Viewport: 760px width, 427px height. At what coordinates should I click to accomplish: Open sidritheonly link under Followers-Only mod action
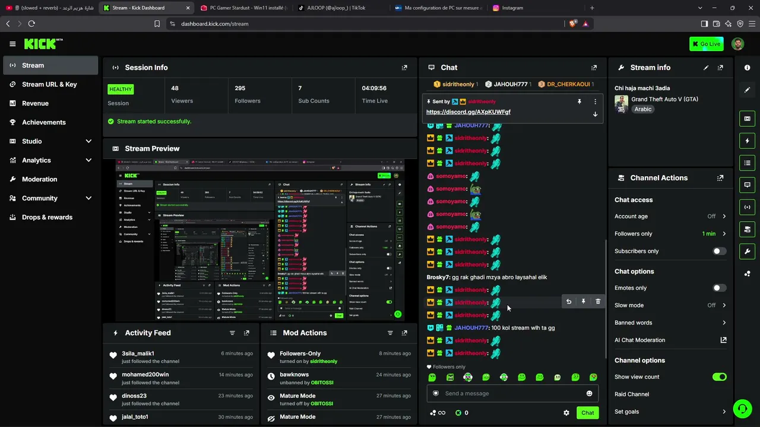pyautogui.click(x=324, y=362)
